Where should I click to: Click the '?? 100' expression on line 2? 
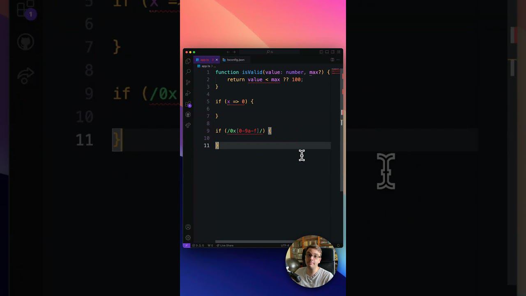click(x=293, y=79)
